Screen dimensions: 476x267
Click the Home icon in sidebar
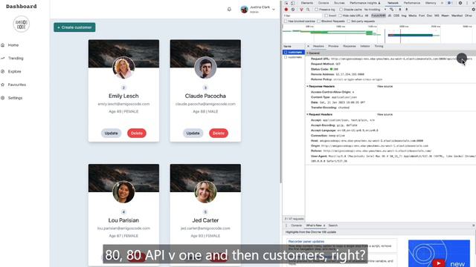(3, 45)
